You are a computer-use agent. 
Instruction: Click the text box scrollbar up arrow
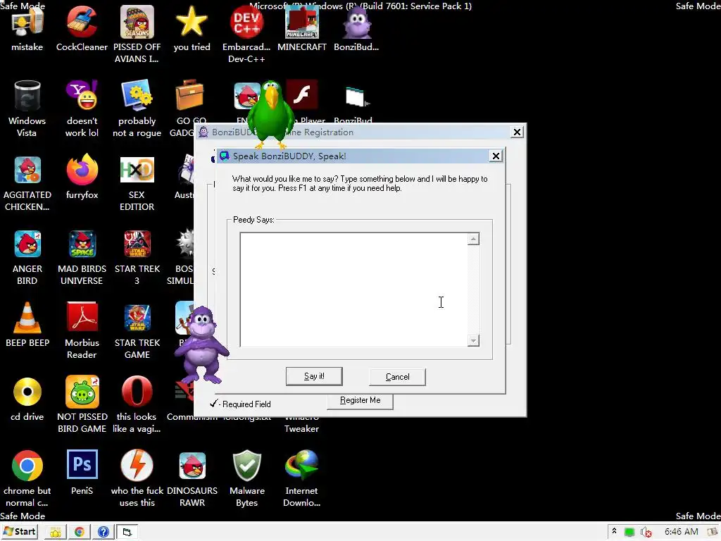(473, 239)
